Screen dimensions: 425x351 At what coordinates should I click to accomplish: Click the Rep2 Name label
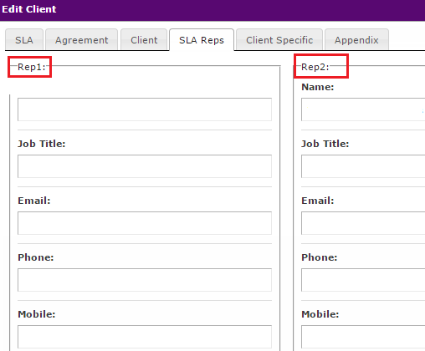(318, 87)
